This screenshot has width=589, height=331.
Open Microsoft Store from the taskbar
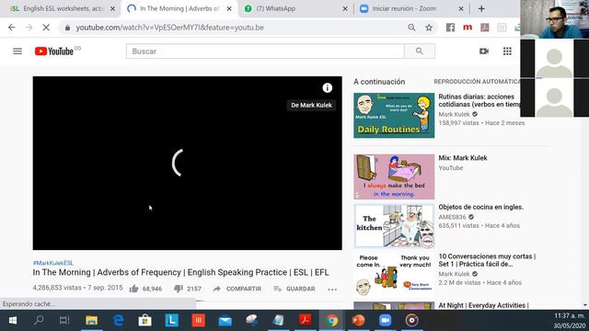(x=144, y=320)
